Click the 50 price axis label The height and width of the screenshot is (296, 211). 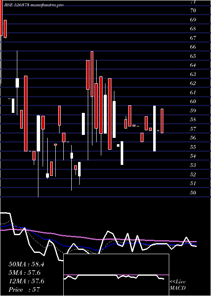click(193, 193)
